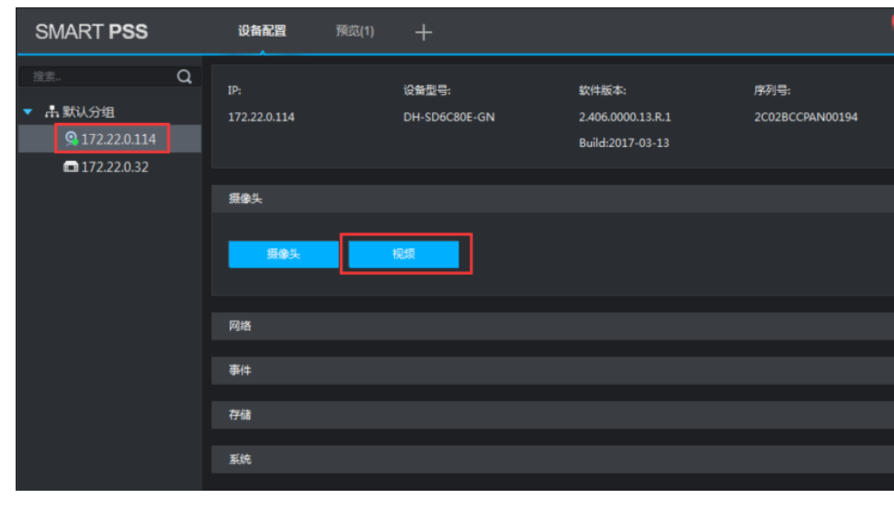Collapse the 默认分组 tree group
This screenshot has width=894, height=510.
pyautogui.click(x=28, y=112)
